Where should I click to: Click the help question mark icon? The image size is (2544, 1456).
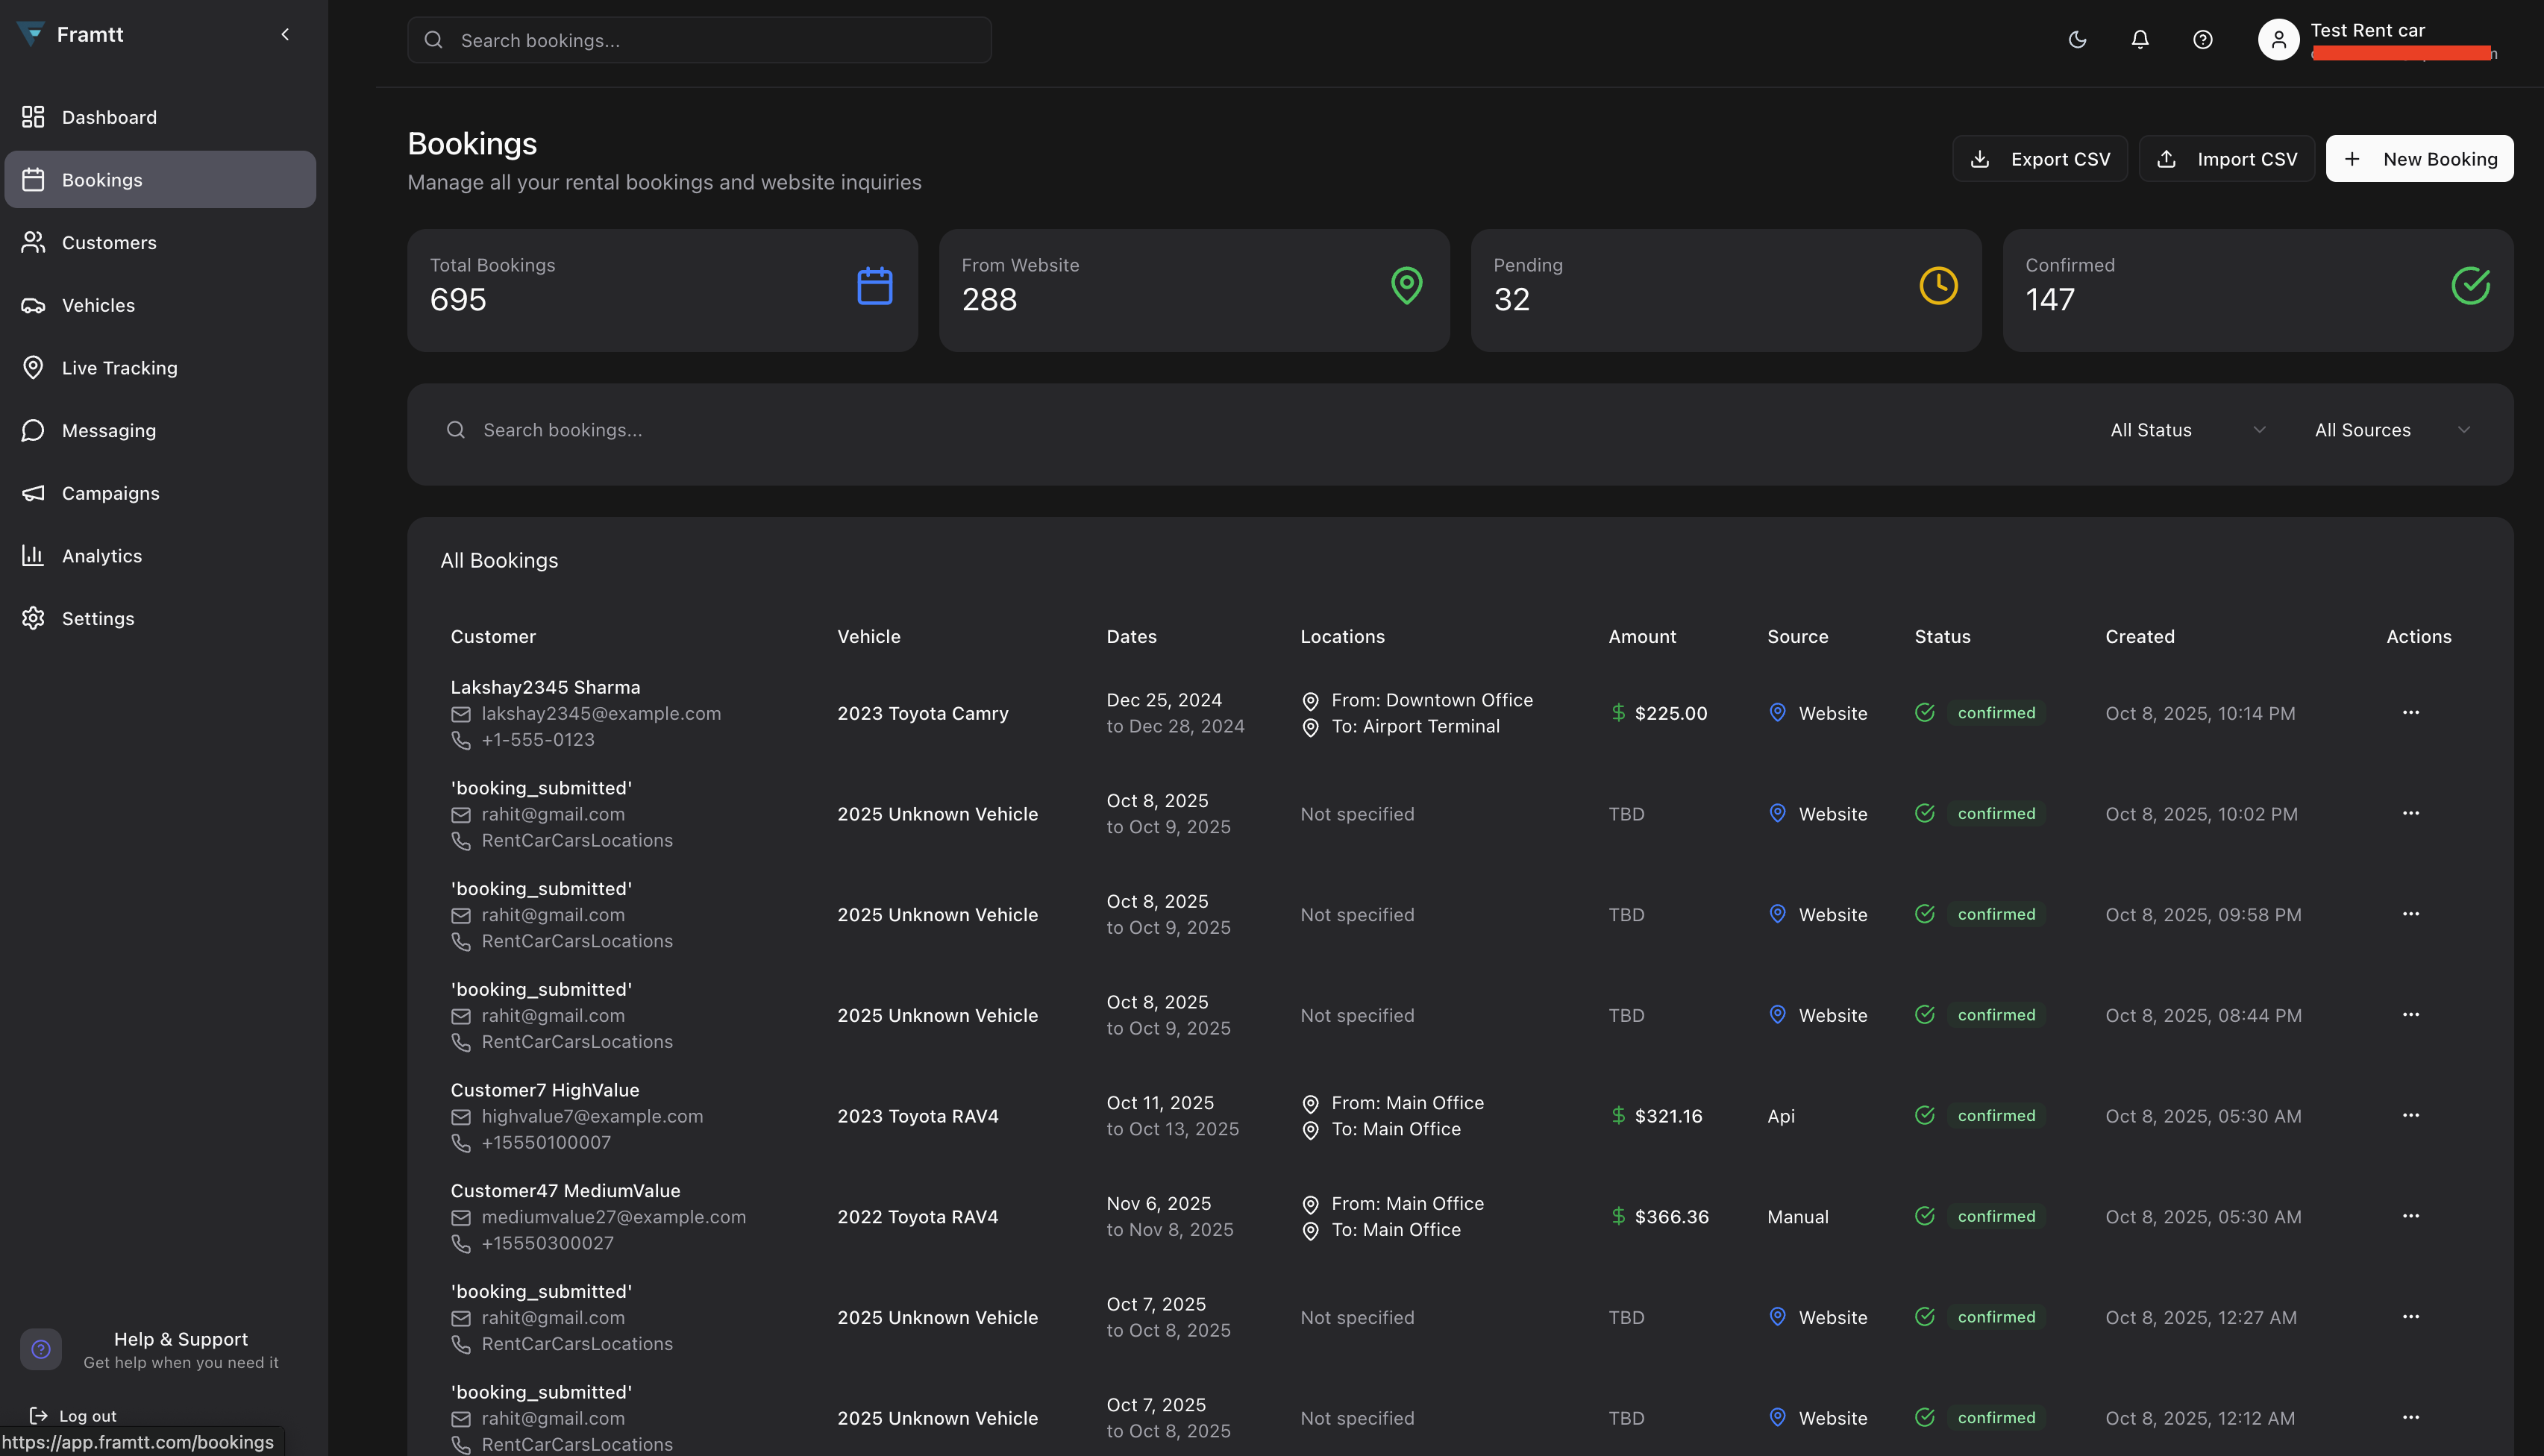pos(2202,39)
